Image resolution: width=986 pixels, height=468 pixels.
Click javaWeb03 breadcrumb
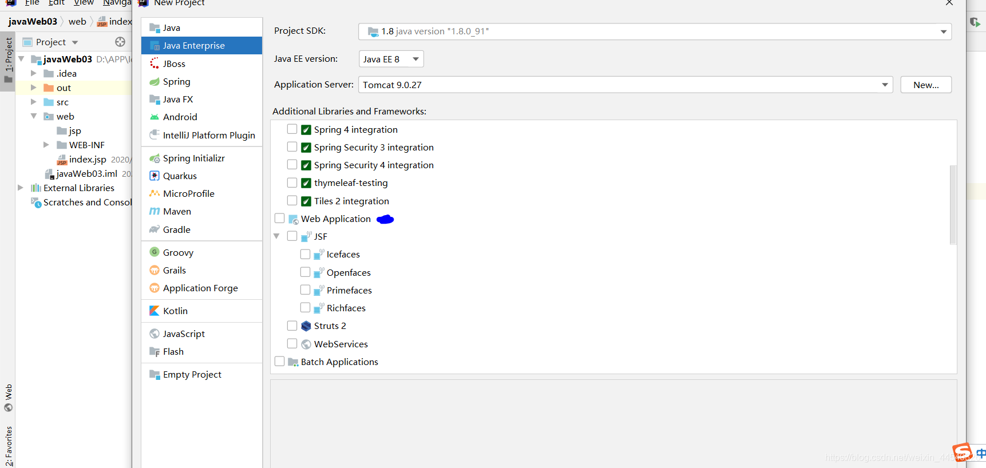(x=33, y=22)
